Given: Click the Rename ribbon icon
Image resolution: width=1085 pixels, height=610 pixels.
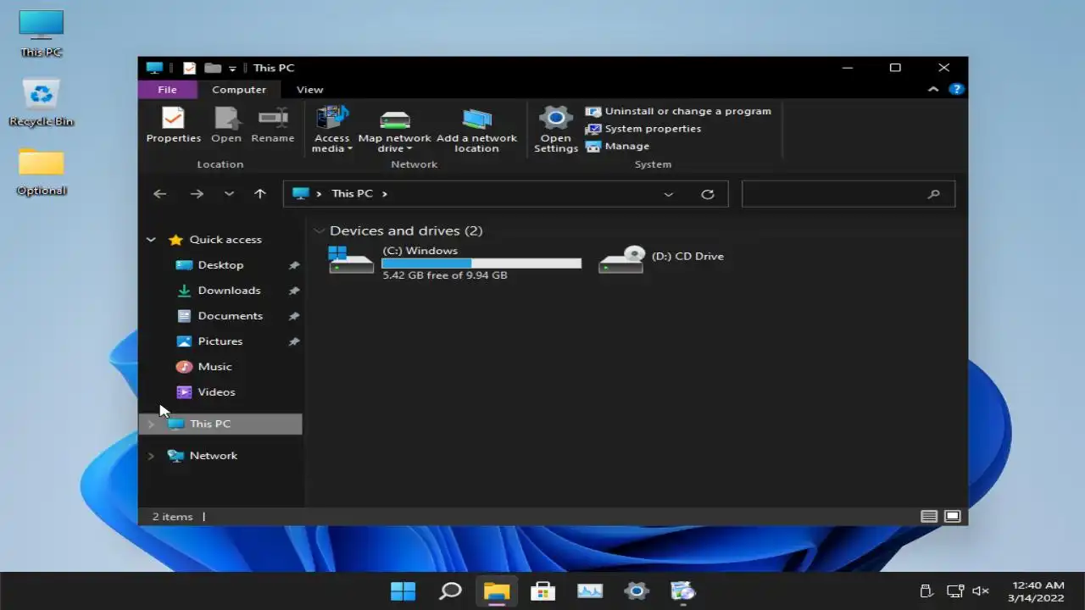Looking at the screenshot, I should (273, 117).
